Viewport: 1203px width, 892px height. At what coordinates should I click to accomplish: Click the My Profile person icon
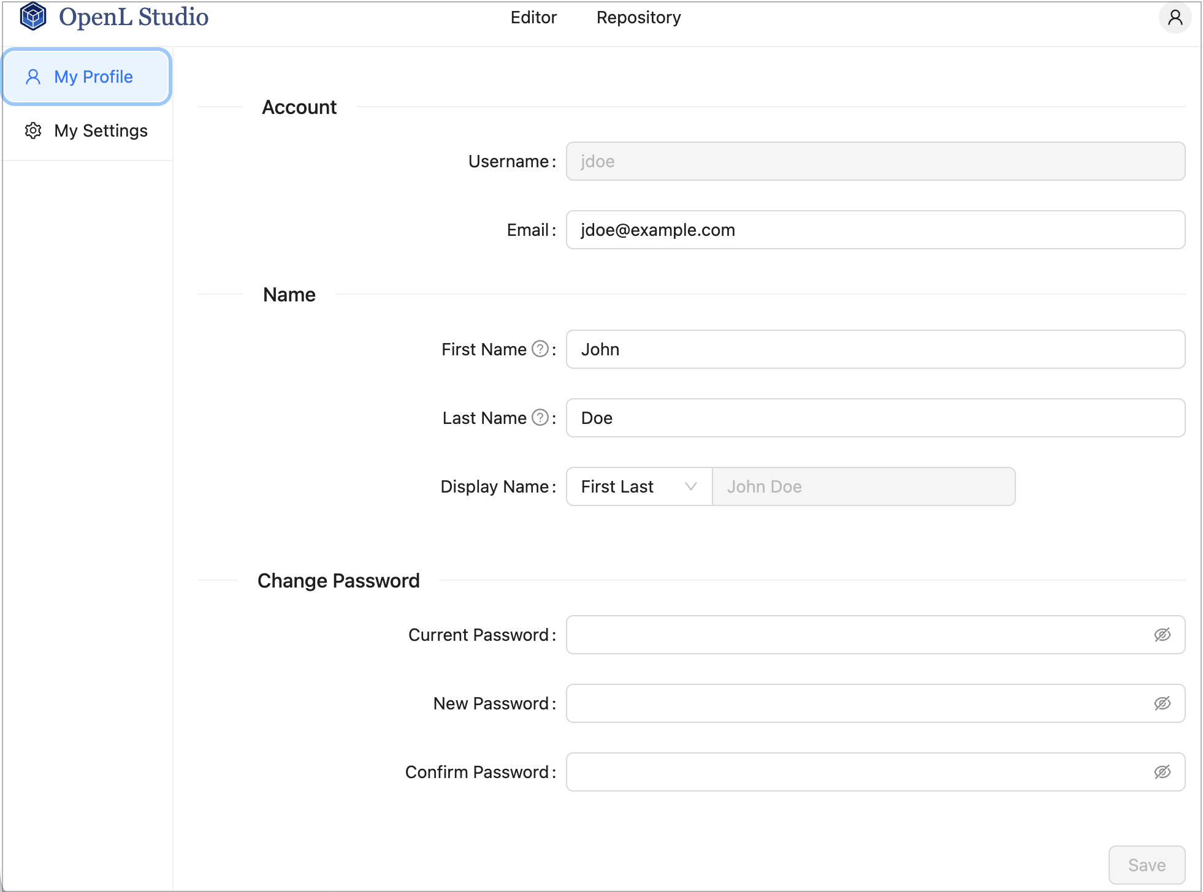[x=33, y=77]
